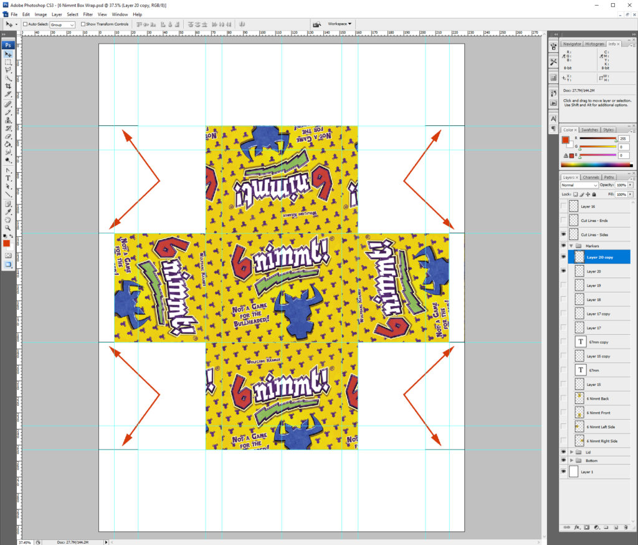Select the Move tool in the toolbox
This screenshot has height=545, width=638.
pyautogui.click(x=8, y=54)
